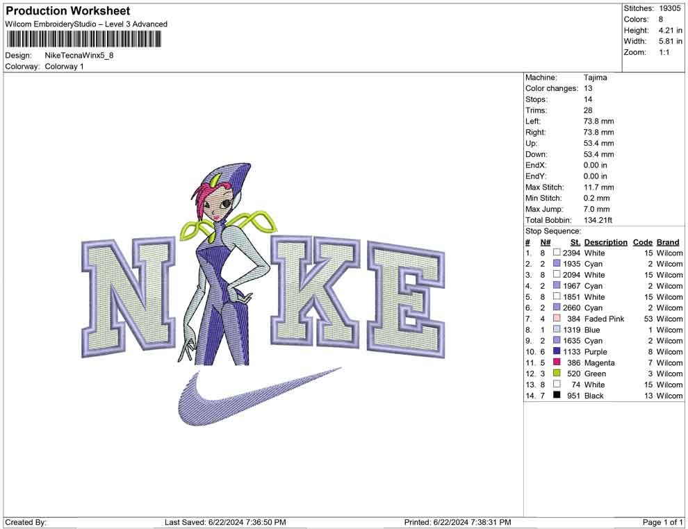Viewport: 688px width, 529px height.
Task: Click the 'Printed: 6/22/2024 7:38:31 PM' text
Action: point(458,522)
